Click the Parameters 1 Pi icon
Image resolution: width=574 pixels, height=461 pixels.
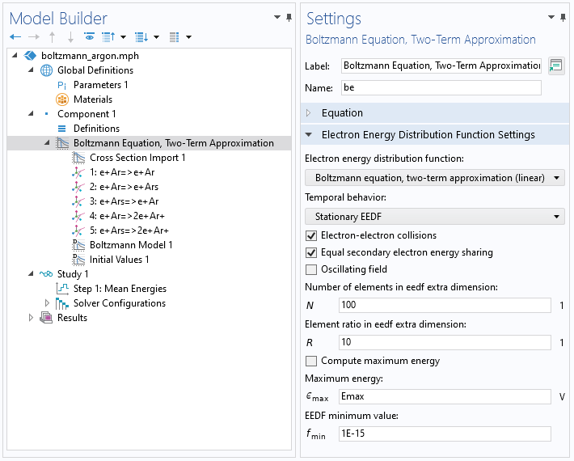tap(62, 85)
